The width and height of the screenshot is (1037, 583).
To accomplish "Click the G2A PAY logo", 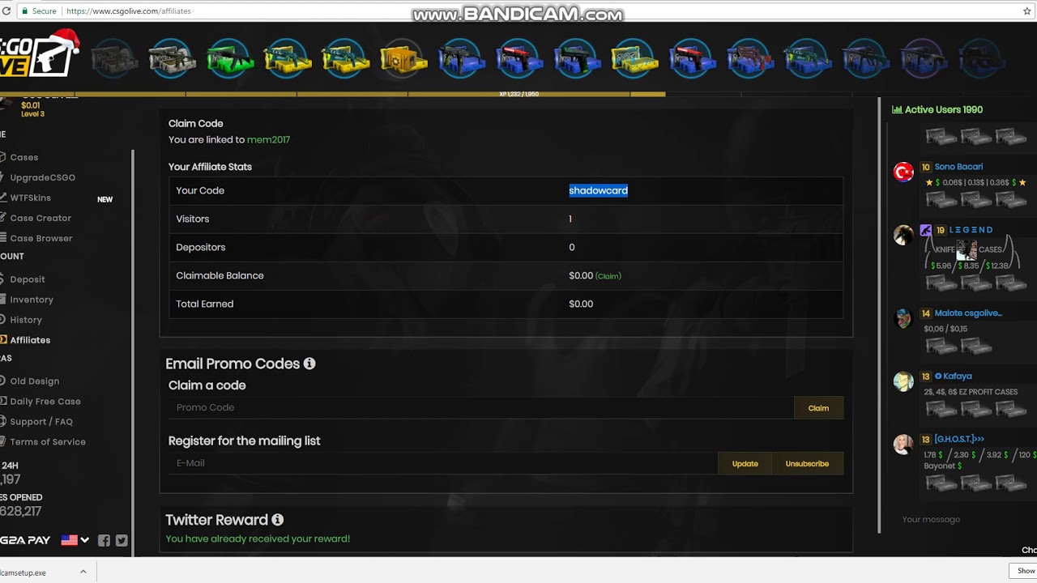I will pyautogui.click(x=25, y=540).
